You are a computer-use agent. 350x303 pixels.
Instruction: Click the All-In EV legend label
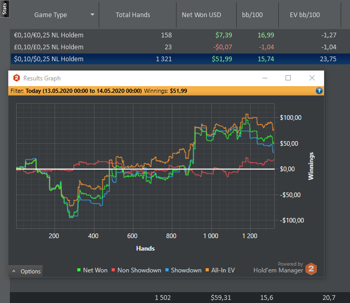tap(223, 270)
